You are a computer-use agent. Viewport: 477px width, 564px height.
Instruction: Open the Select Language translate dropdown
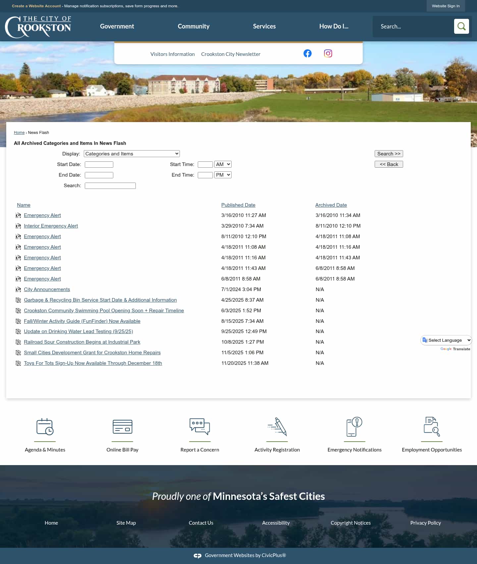(x=446, y=340)
